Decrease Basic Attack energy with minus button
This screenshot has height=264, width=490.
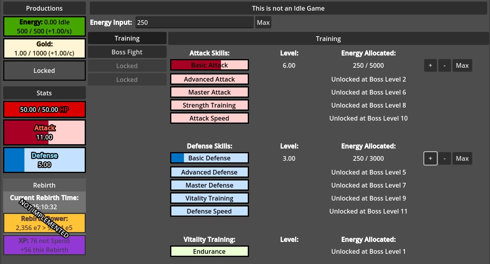click(x=444, y=65)
